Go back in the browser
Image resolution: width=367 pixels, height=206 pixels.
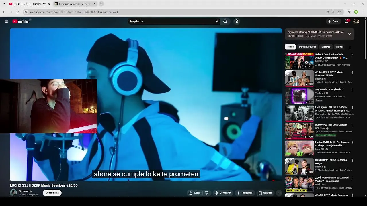tap(4, 12)
